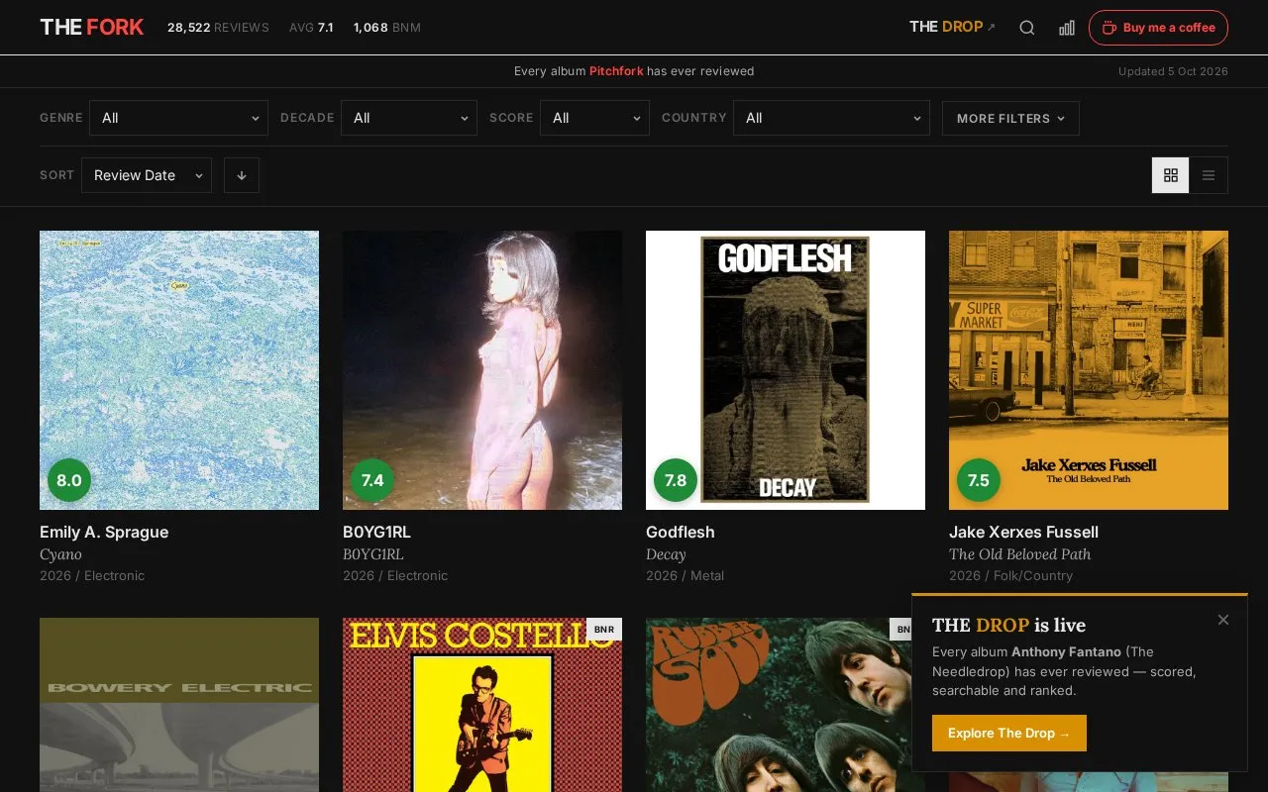Click Buy me a coffee button
1268x792 pixels.
point(1158,28)
